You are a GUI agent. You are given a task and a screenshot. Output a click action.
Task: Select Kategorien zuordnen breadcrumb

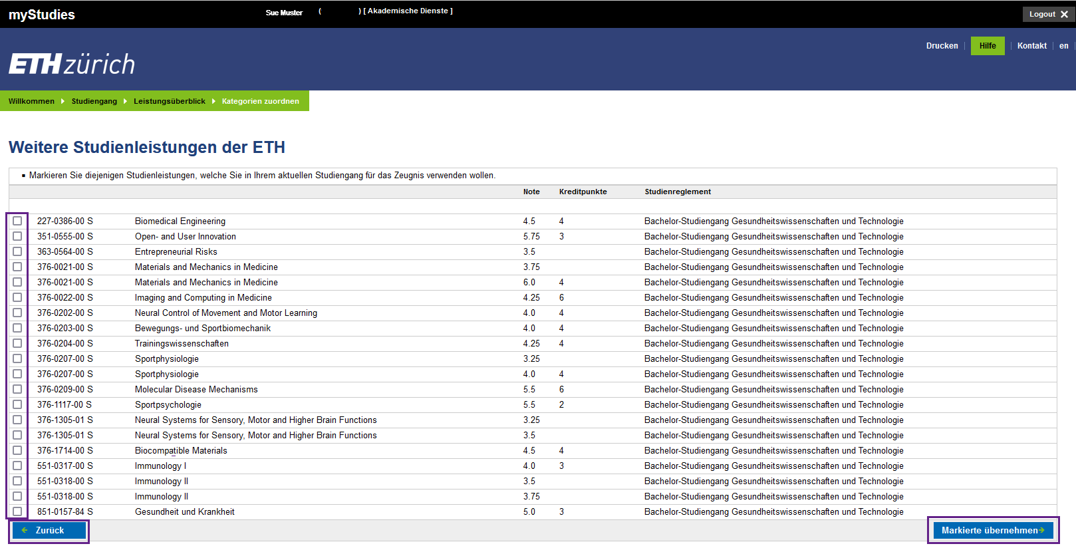coord(260,101)
